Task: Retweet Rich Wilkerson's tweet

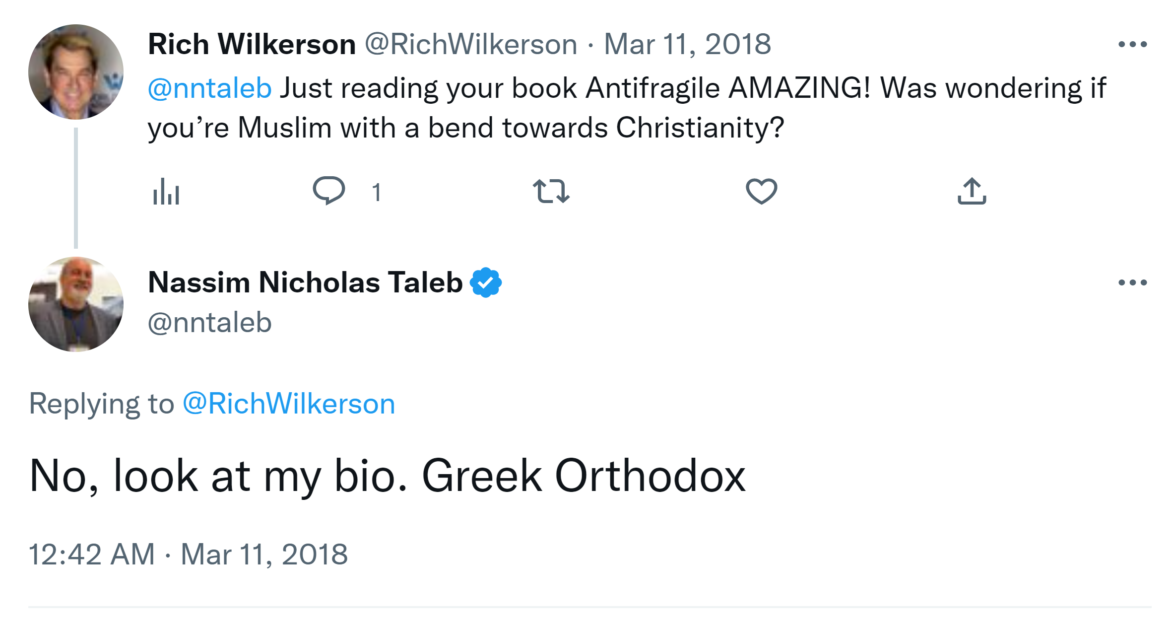Action: point(551,192)
